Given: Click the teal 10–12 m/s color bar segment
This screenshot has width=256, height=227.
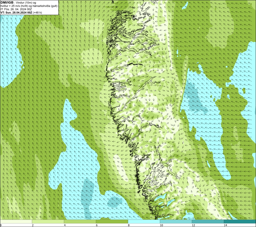Looking at the screenshot, I should point(176,222).
